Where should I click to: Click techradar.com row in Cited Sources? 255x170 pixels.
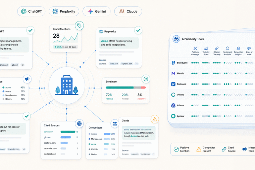(x=61, y=149)
